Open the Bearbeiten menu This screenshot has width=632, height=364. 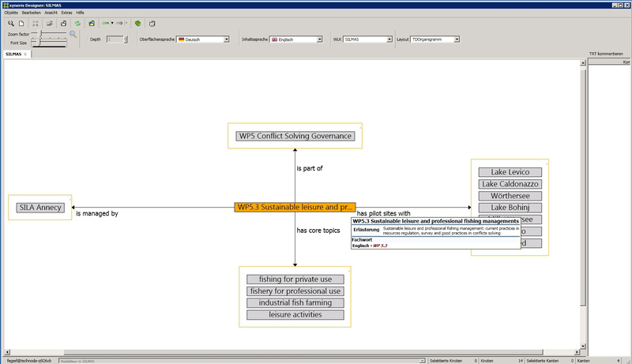tap(32, 13)
